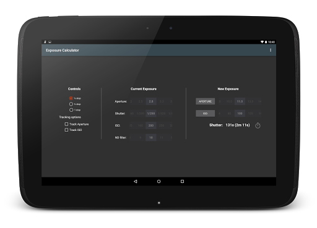The width and height of the screenshot is (317, 228).
Task: Tap the Android back navigation button
Action: [136, 182]
